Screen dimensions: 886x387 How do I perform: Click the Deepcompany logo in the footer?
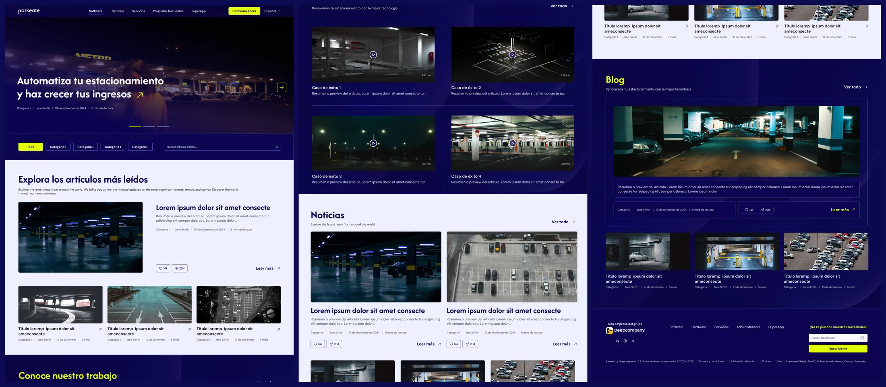click(625, 330)
